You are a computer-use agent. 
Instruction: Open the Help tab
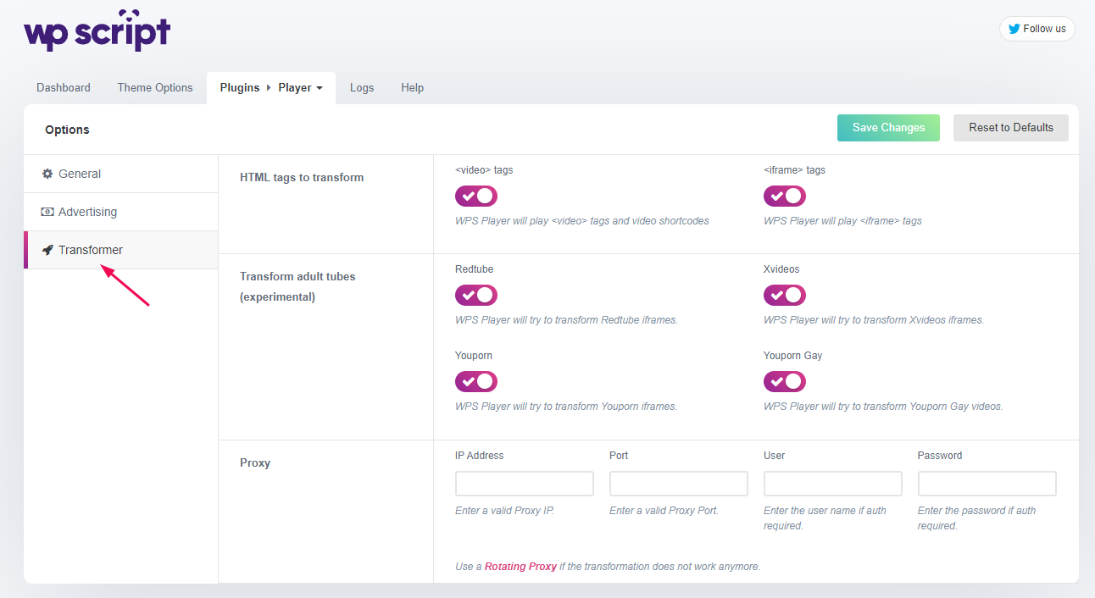click(413, 88)
